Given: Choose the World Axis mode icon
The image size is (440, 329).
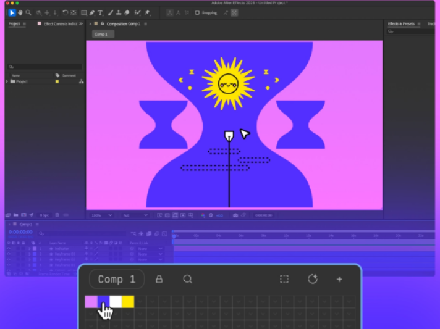Looking at the screenshot, I should (x=178, y=12).
